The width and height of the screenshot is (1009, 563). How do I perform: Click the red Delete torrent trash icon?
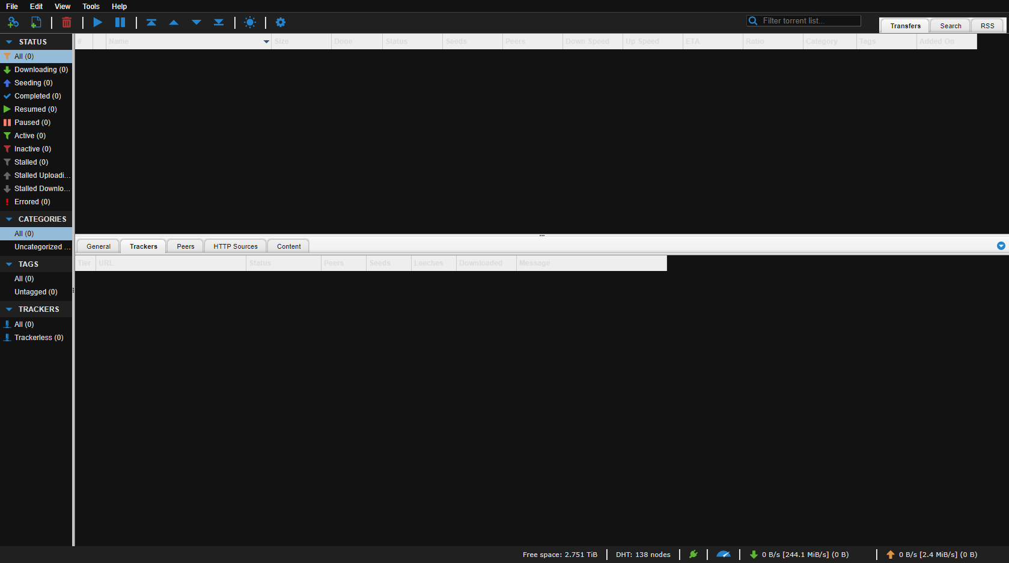67,22
